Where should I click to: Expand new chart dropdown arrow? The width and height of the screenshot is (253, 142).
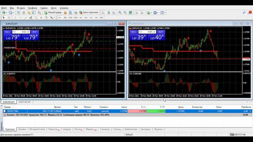(x=6, y=13)
